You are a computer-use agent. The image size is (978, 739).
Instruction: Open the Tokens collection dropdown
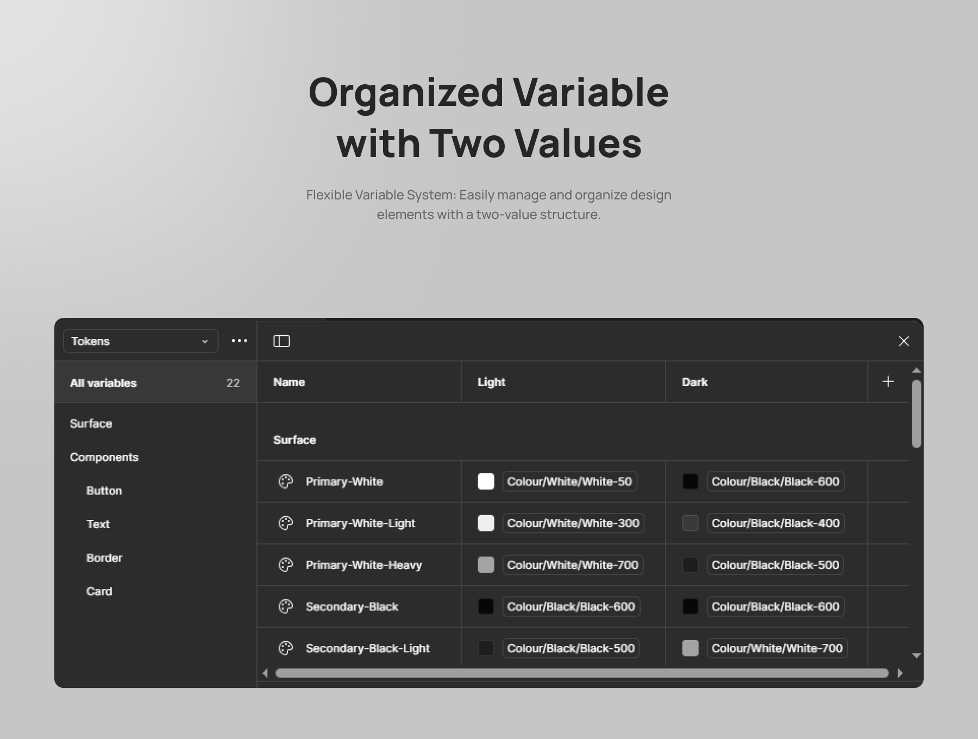(x=141, y=341)
